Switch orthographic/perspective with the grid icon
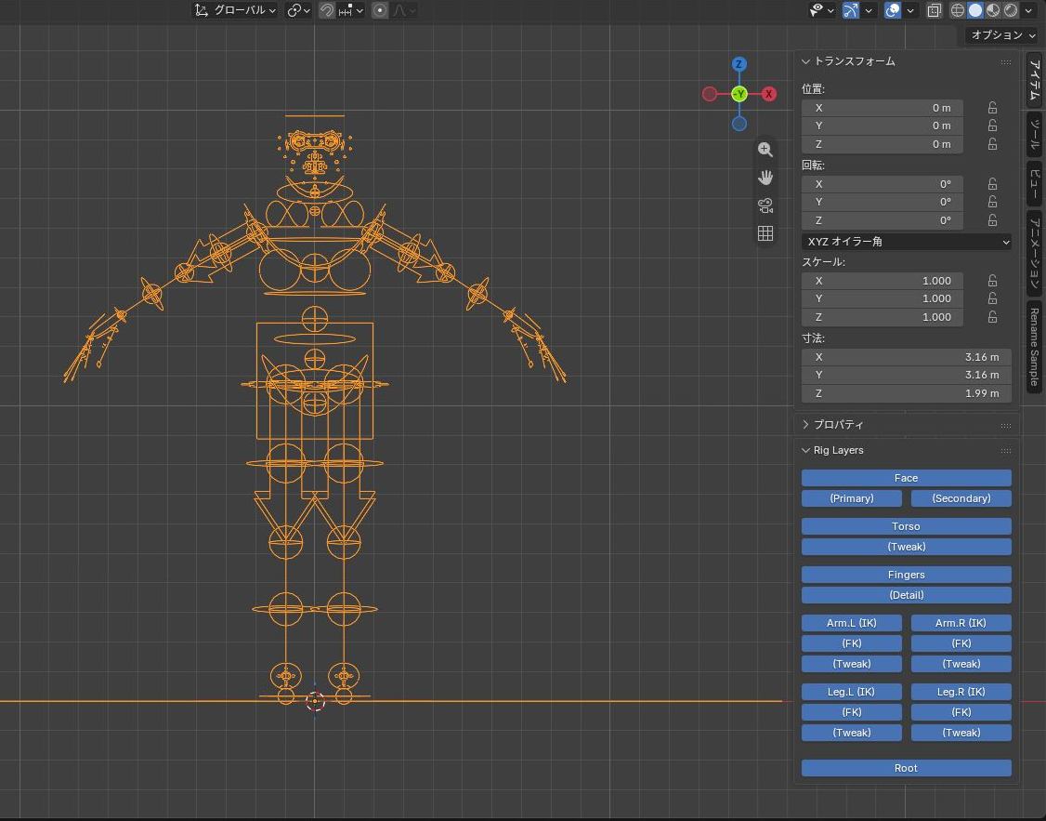The image size is (1046, 821). click(765, 233)
